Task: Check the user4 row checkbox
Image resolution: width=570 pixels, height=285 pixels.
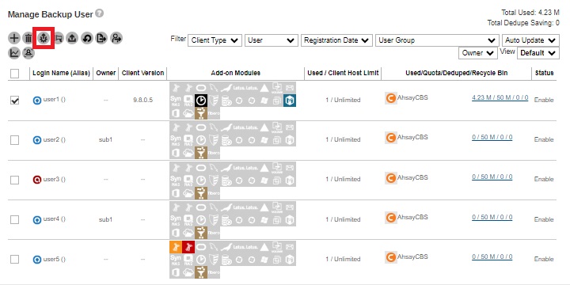Action: [x=14, y=219]
